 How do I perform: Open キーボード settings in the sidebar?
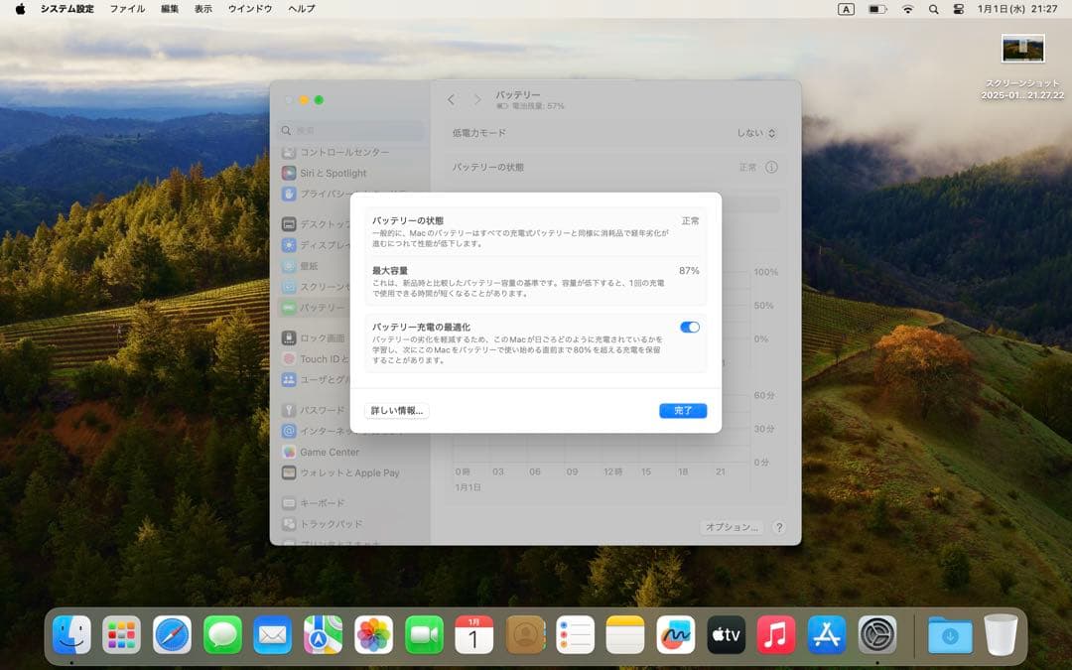[x=320, y=503]
